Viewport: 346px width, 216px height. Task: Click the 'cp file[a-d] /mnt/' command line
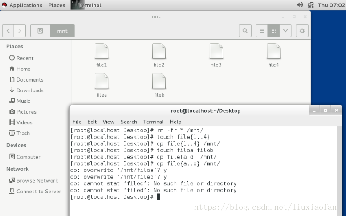point(143,157)
